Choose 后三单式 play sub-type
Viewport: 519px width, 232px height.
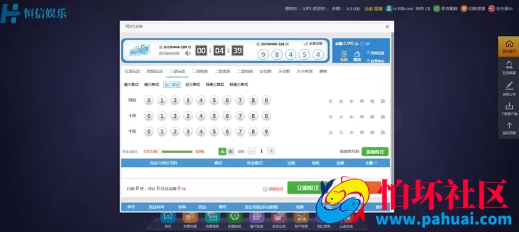click(x=192, y=85)
